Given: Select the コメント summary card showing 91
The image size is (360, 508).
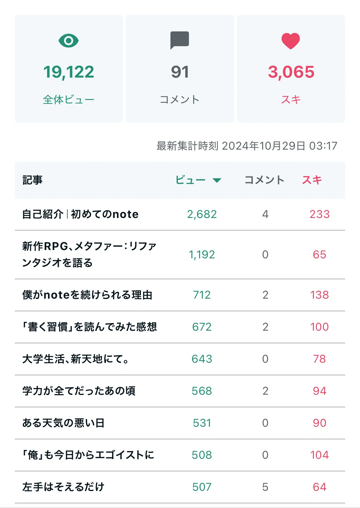Looking at the screenshot, I should [x=180, y=69].
